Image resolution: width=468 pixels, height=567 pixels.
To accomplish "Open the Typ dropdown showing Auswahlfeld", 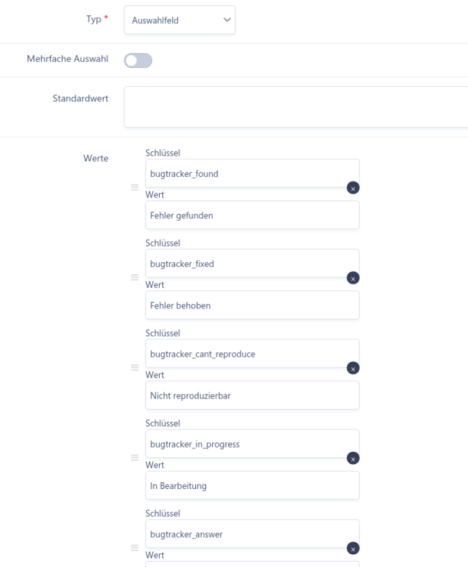I will [x=179, y=20].
